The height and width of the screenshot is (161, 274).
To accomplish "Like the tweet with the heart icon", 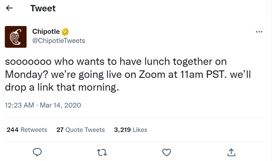I will tap(166, 152).
